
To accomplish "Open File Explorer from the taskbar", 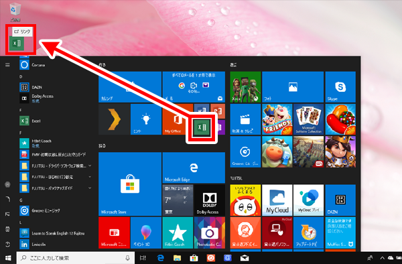I will tap(177, 258).
